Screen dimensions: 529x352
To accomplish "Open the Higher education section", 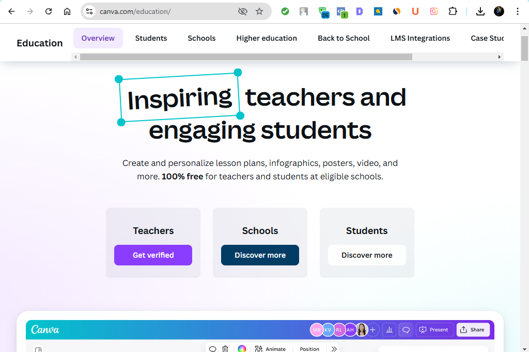I will 267,38.
